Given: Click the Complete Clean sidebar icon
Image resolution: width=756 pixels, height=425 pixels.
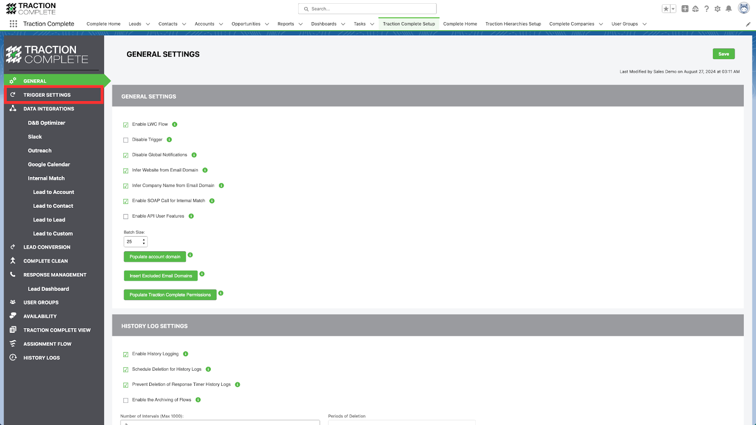Looking at the screenshot, I should pyautogui.click(x=13, y=261).
